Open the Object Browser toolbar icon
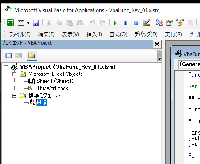This screenshot has height=164, width=200. pyautogui.click(x=180, y=23)
